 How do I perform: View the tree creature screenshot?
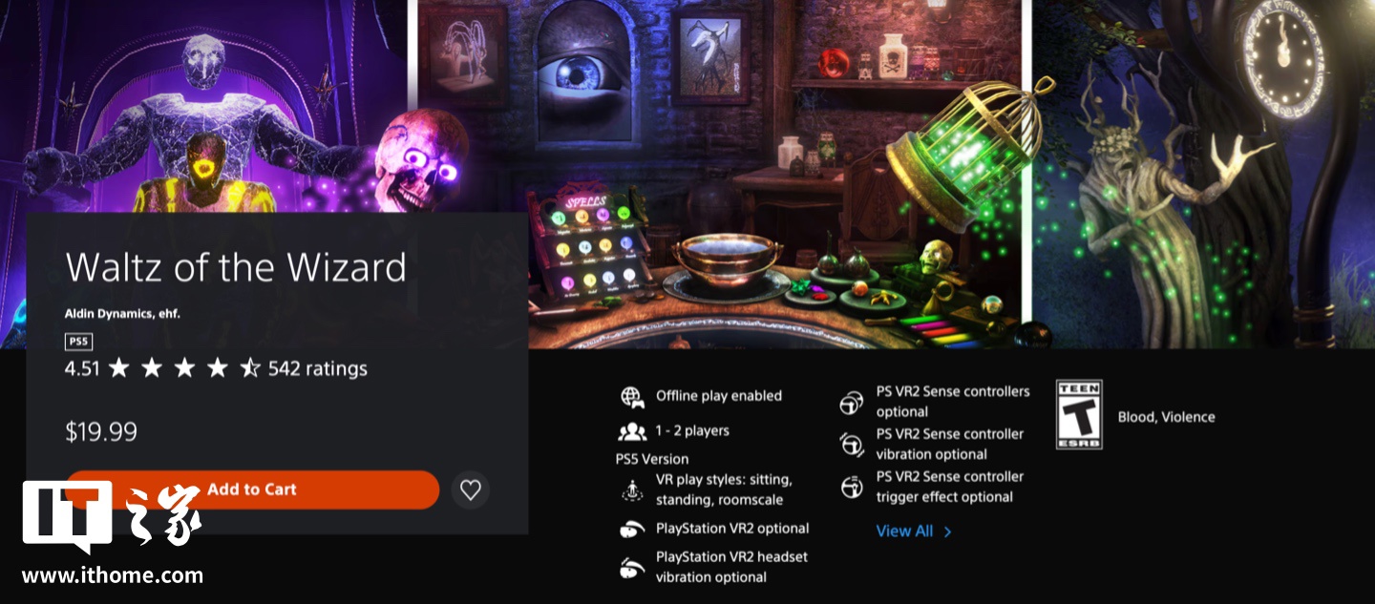coord(1203,174)
